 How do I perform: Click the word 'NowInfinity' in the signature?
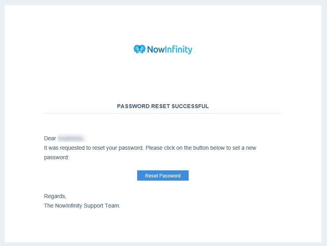(68, 206)
